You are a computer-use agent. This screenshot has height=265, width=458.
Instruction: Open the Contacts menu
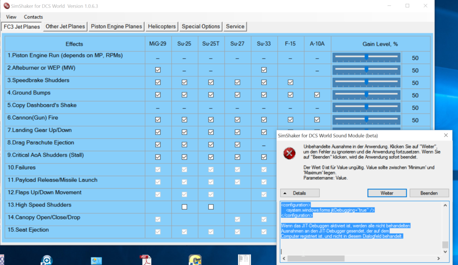point(33,17)
